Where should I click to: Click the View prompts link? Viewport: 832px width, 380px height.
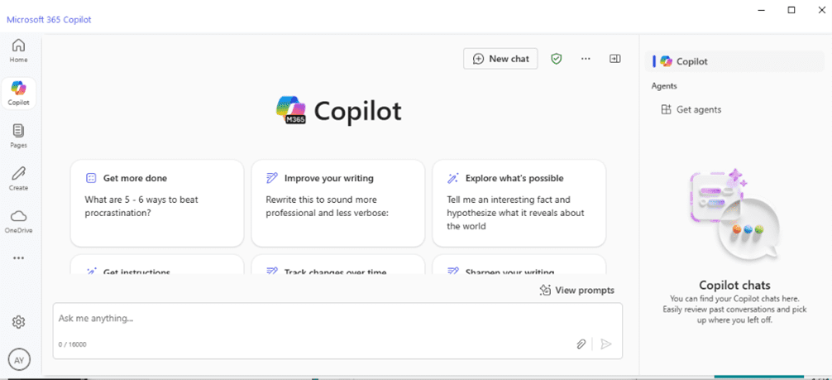pos(577,290)
